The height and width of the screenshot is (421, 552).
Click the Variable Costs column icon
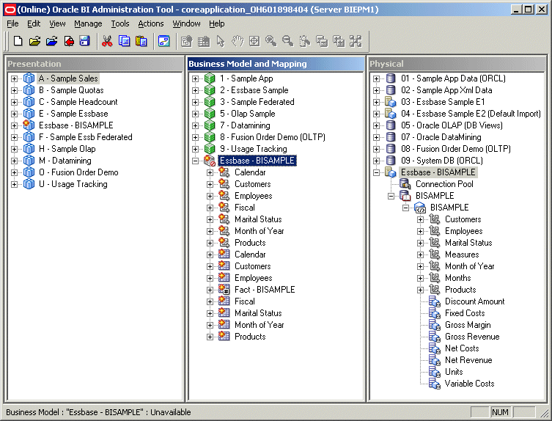coord(435,384)
